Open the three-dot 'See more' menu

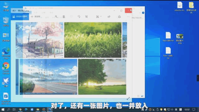coord(128,16)
